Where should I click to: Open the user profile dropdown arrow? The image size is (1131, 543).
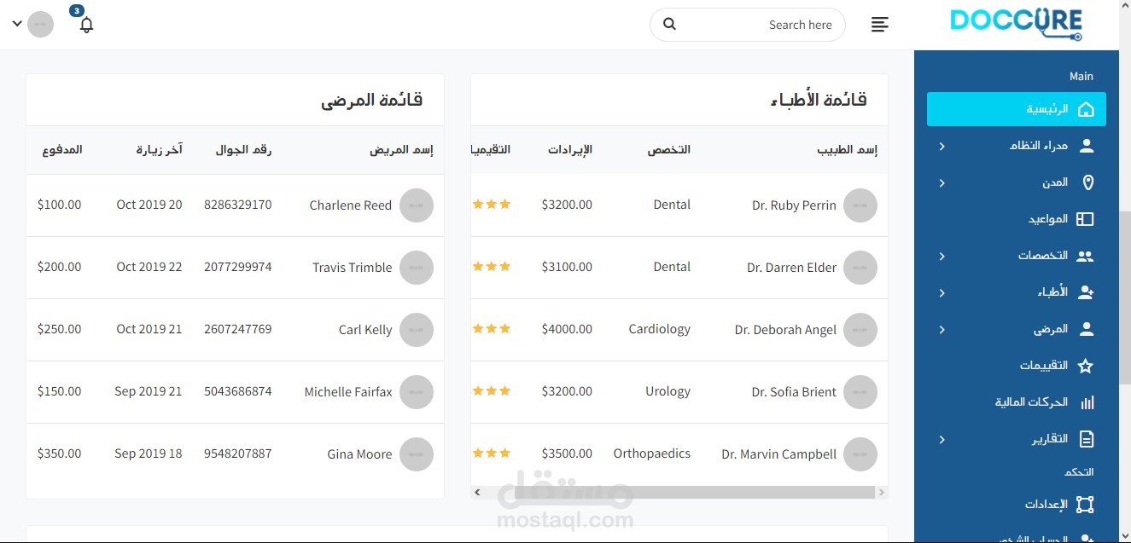(17, 24)
